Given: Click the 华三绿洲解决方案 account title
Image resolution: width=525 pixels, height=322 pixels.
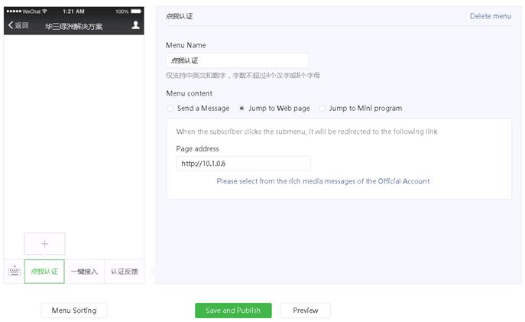Looking at the screenshot, I should tap(74, 26).
